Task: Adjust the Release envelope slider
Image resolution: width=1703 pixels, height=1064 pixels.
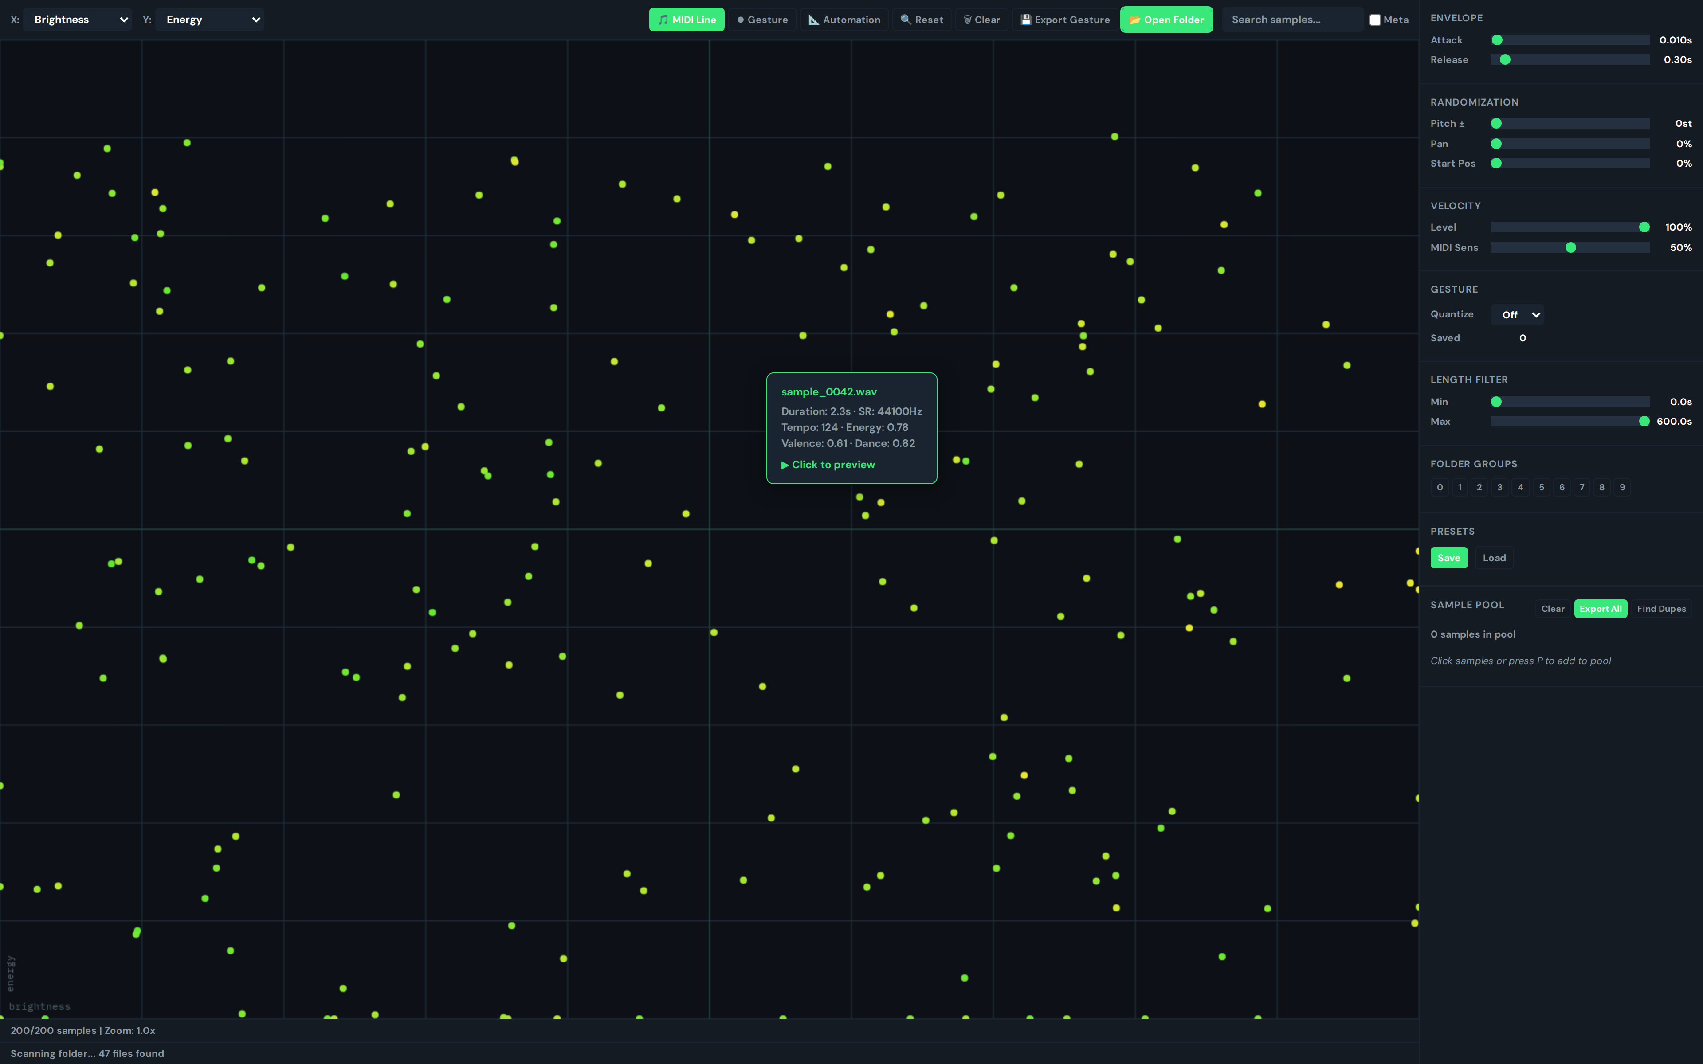Action: [1570, 60]
